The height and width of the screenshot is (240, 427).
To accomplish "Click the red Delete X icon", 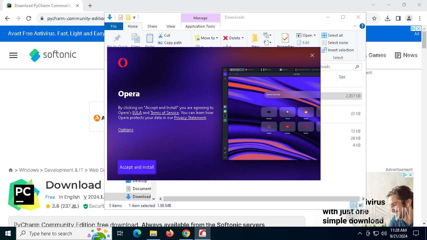I will click(226, 38).
